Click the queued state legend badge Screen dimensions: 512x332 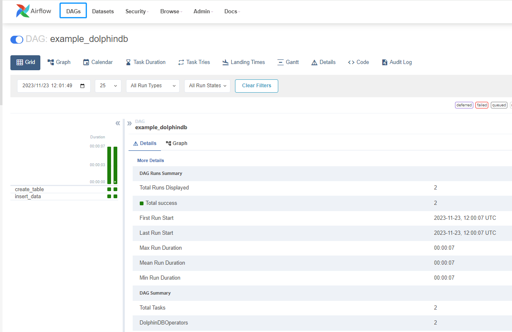(499, 105)
